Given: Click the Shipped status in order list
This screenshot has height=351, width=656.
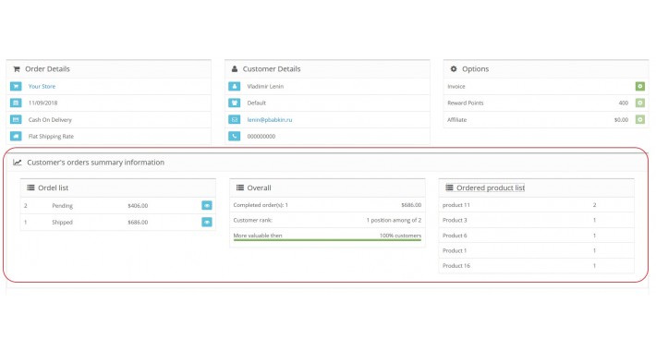Looking at the screenshot, I should tap(62, 223).
